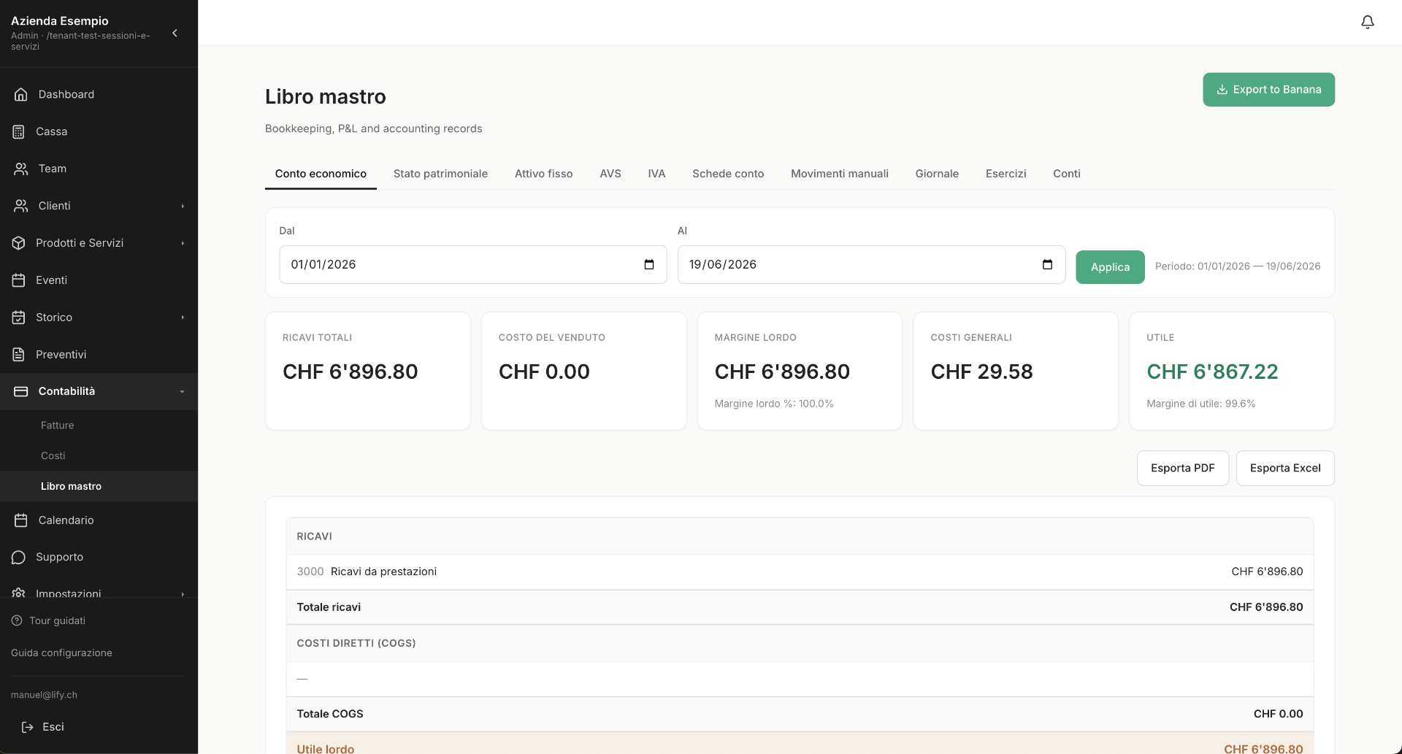Click the Team people icon
This screenshot has width=1402, height=754.
[x=20, y=169]
